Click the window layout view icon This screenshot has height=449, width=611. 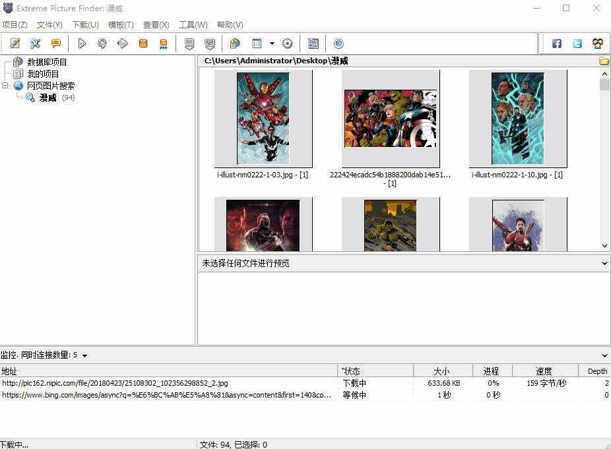[x=257, y=44]
